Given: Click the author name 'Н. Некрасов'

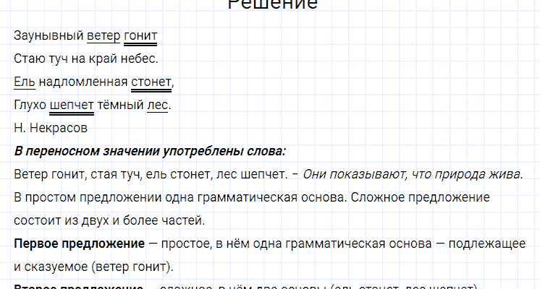Looking at the screenshot, I should pyautogui.click(x=51, y=128).
